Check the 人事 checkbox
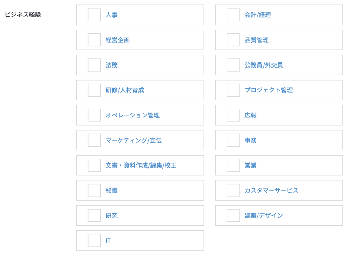Screen dimensions: 350x260 coord(94,15)
